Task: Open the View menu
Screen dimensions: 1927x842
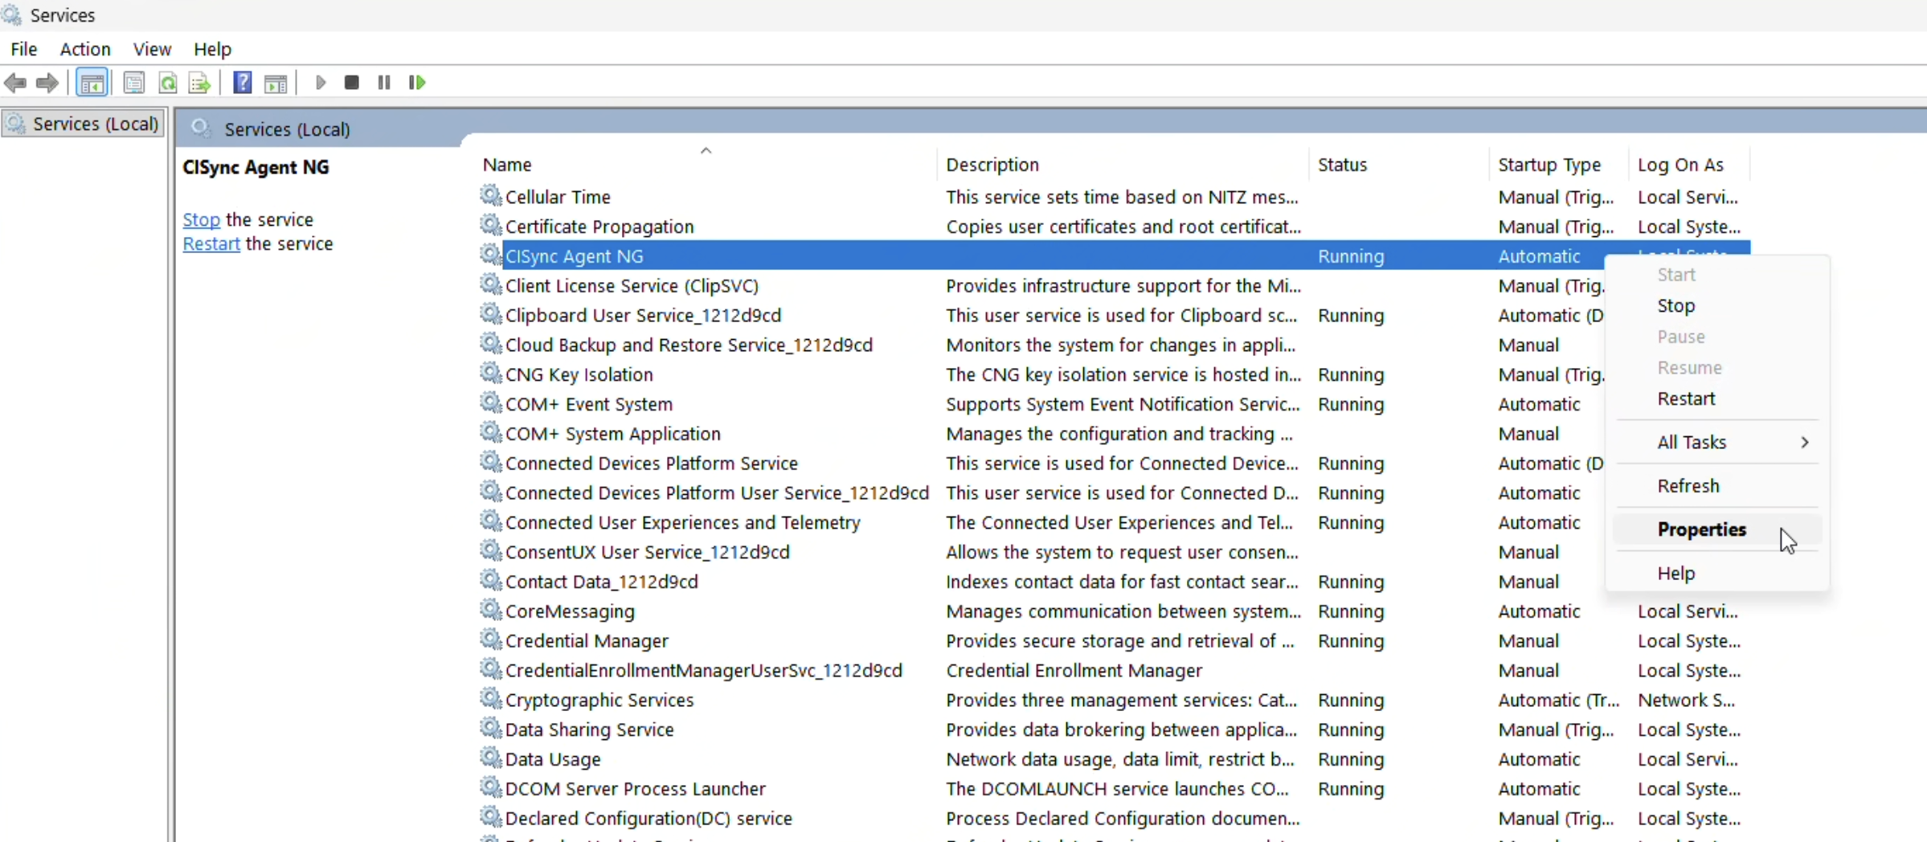Action: (x=152, y=49)
